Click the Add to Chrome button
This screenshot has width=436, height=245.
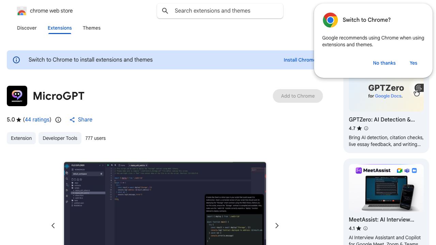click(x=298, y=96)
